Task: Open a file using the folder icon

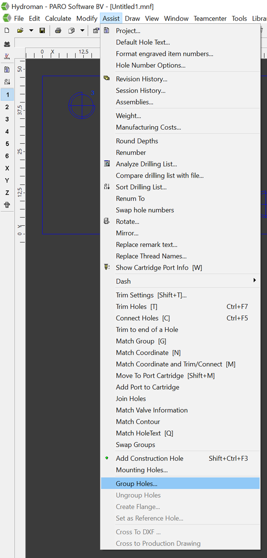Action: (x=20, y=30)
